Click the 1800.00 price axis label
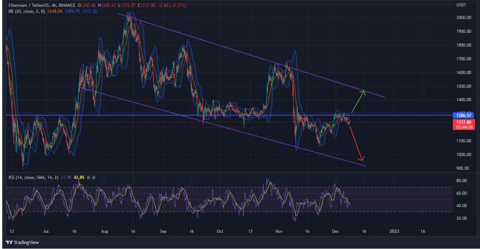The image size is (480, 249). coord(463,45)
